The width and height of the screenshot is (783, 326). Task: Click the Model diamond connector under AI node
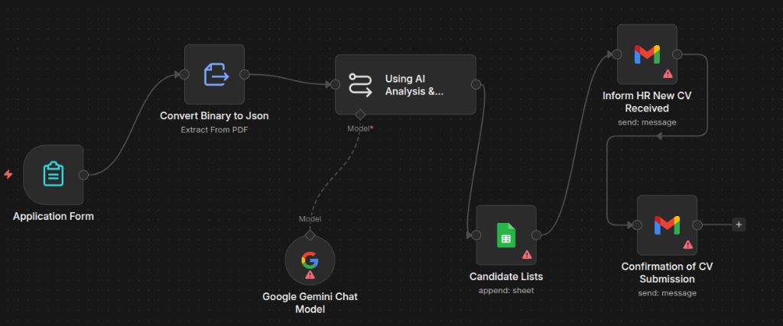pos(359,115)
